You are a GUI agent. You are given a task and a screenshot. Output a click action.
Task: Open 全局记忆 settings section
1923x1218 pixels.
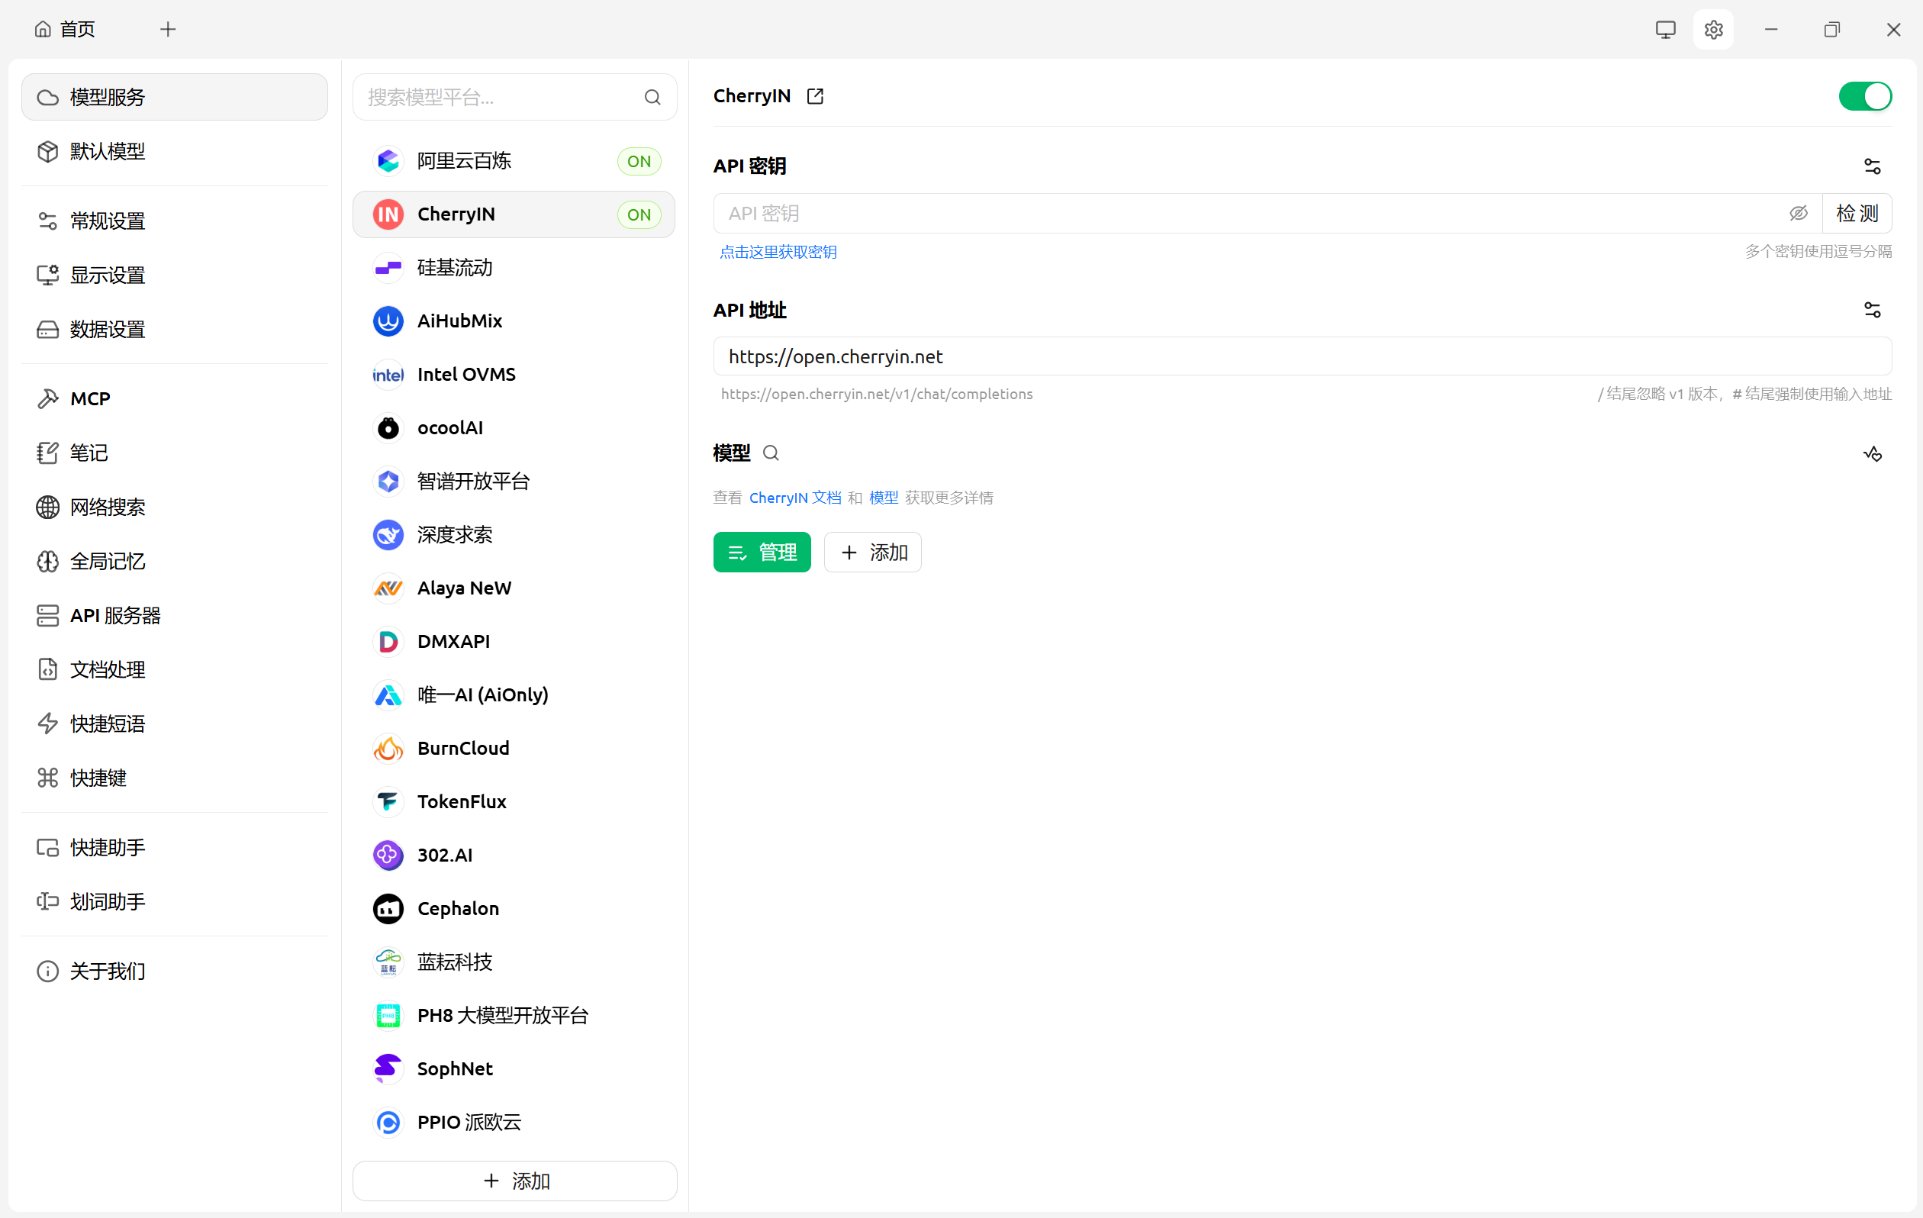coord(175,562)
